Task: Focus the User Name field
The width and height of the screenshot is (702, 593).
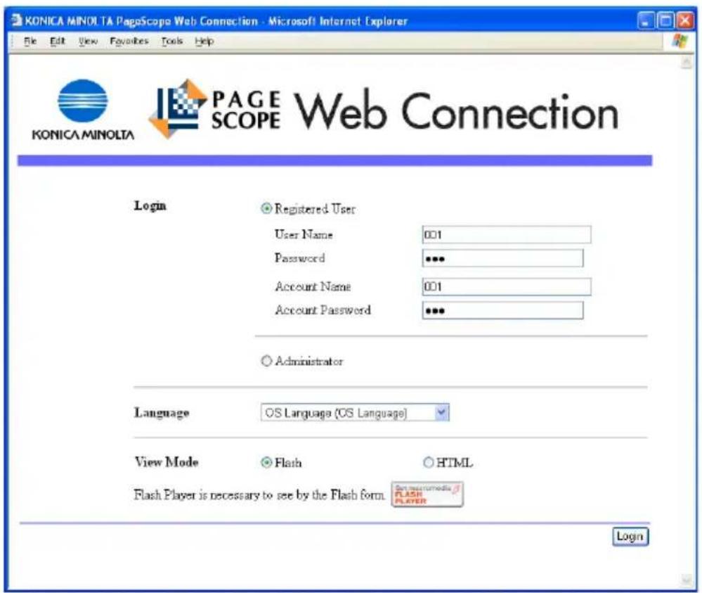Action: [x=507, y=234]
